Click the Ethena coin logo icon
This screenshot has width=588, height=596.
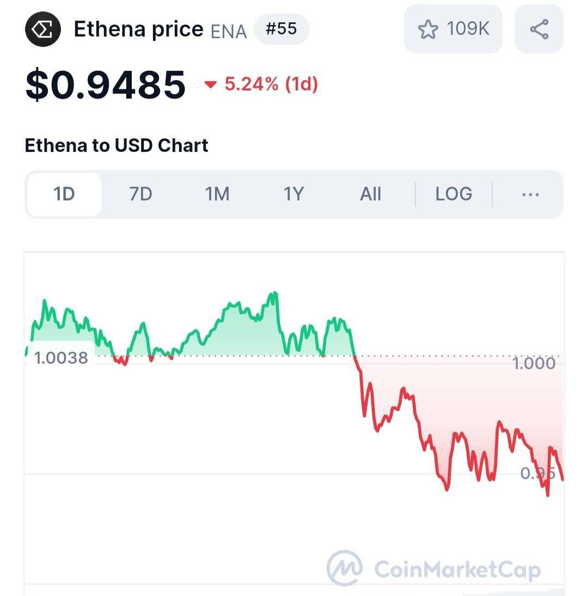point(44,29)
